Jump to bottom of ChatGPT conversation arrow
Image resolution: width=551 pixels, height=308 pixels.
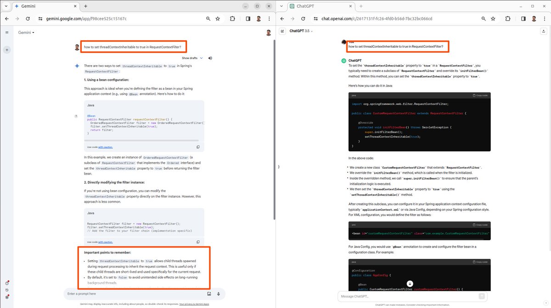pyautogui.click(x=410, y=284)
